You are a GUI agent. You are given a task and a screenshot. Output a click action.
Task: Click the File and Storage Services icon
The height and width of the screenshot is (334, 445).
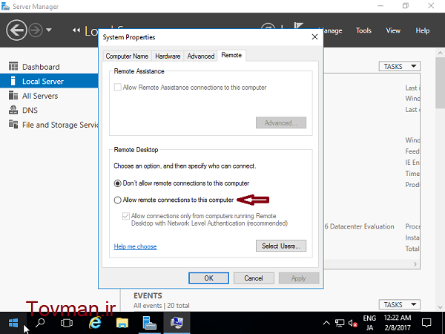pos(13,124)
